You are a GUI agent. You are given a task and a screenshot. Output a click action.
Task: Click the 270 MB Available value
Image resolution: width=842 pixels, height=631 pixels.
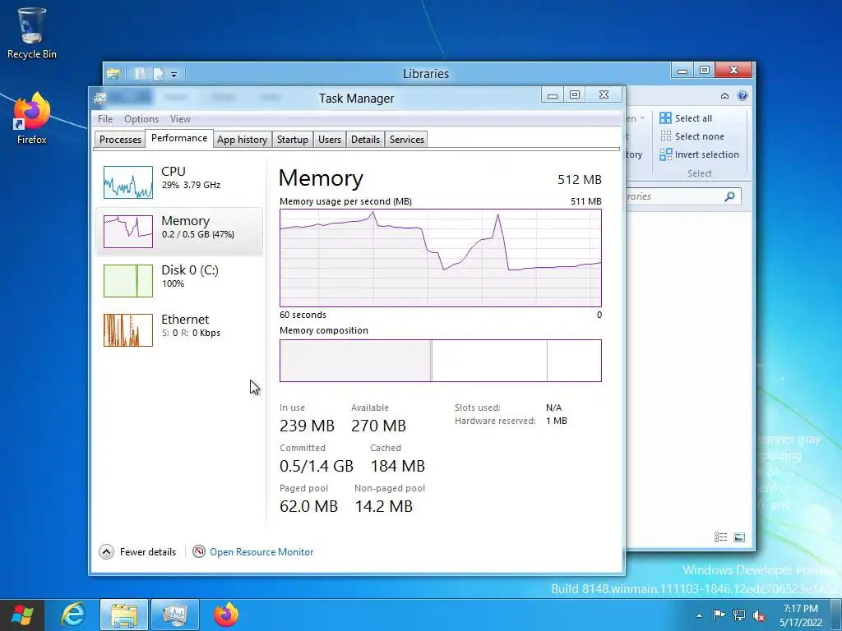(378, 426)
